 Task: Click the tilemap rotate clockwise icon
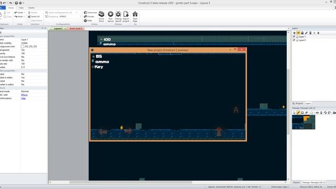coord(329,113)
